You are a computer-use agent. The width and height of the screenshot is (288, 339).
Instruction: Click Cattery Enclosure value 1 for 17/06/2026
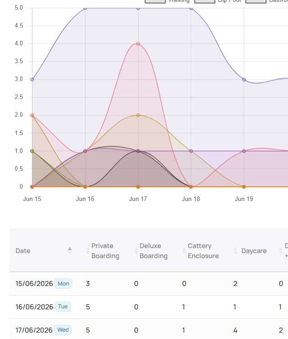click(183, 330)
